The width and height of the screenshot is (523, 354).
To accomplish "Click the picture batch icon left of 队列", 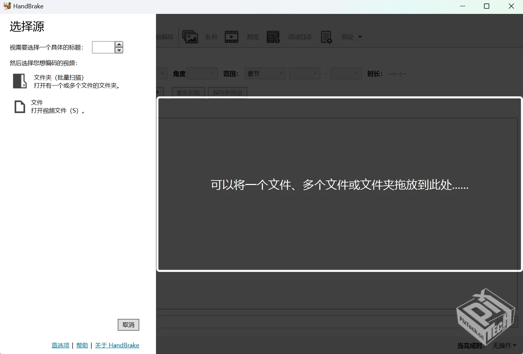I will 190,37.
